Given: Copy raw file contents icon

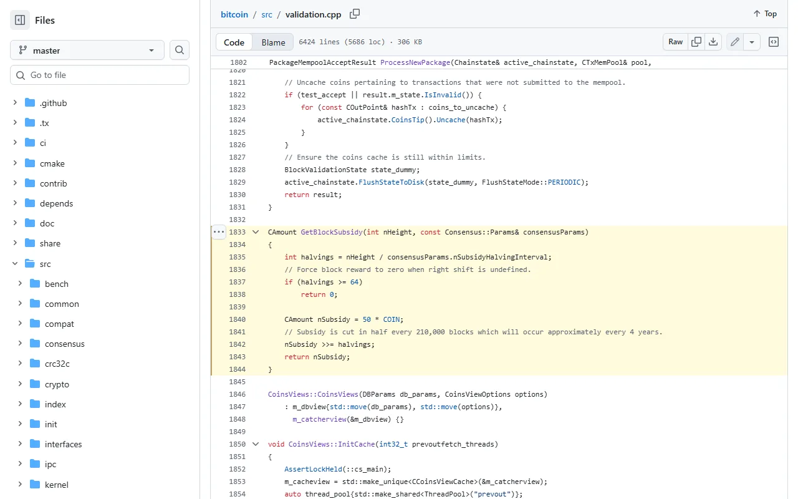Looking at the screenshot, I should click(x=696, y=42).
